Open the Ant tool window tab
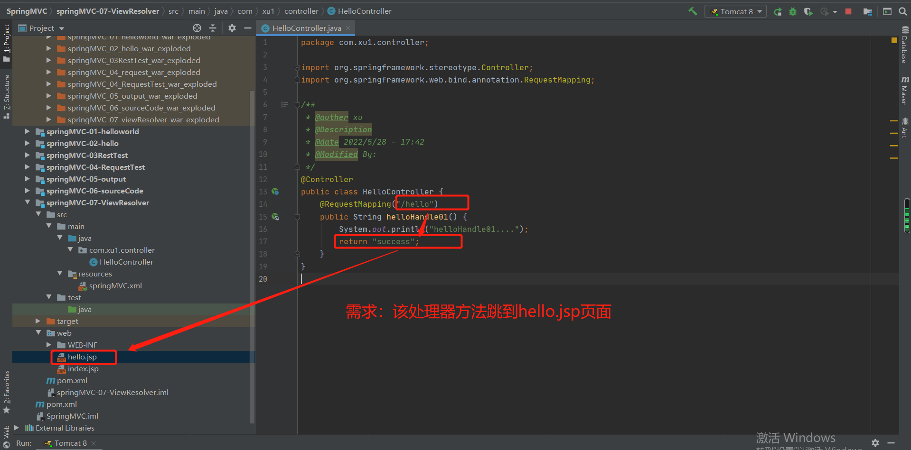This screenshot has height=450, width=911. point(905,128)
